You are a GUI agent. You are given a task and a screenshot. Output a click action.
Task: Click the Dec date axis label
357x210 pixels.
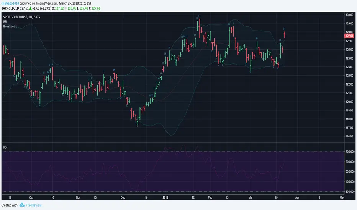click(x=123, y=197)
